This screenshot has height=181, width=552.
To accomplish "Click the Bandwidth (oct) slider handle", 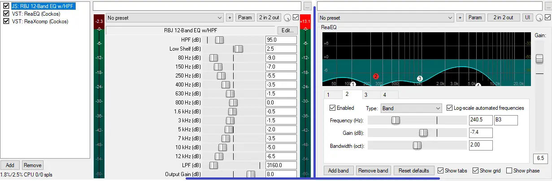I will click(x=417, y=145).
